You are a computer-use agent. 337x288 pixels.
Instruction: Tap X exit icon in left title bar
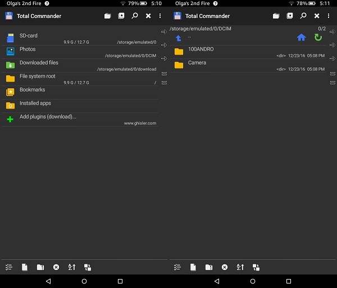point(148,16)
